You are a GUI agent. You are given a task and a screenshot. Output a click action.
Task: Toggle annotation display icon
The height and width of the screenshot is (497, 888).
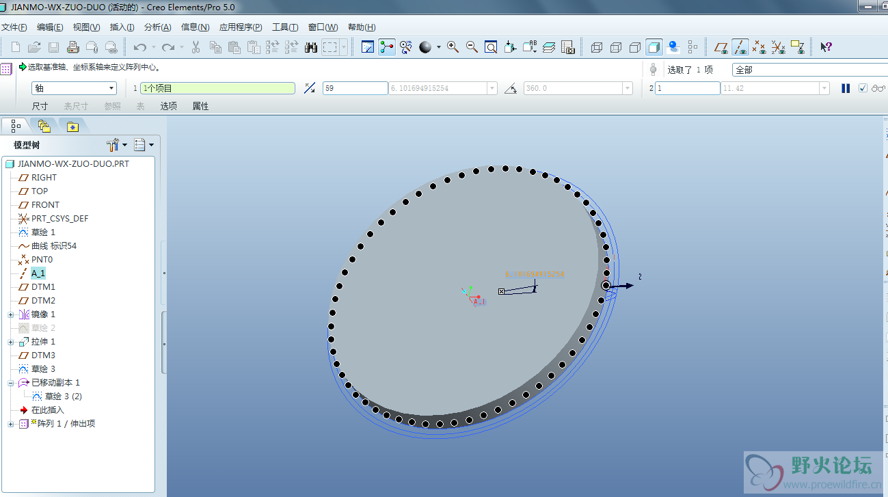pos(797,47)
